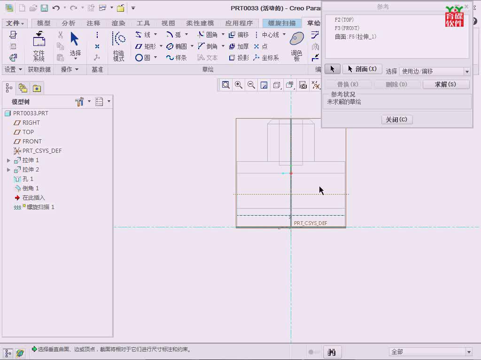Select reference F3(FRONT) in the list
Screen dimensions: 481x360
[x=347, y=28]
